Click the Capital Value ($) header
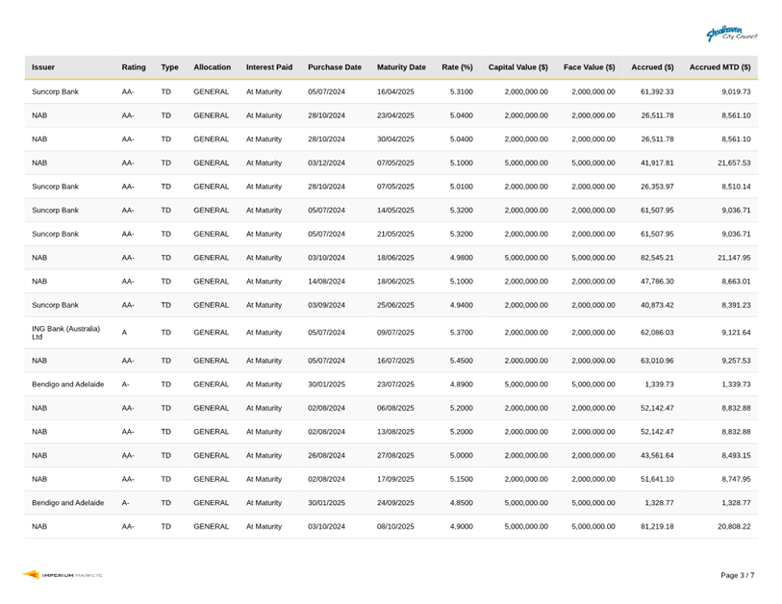This screenshot has width=782, height=604. (518, 67)
